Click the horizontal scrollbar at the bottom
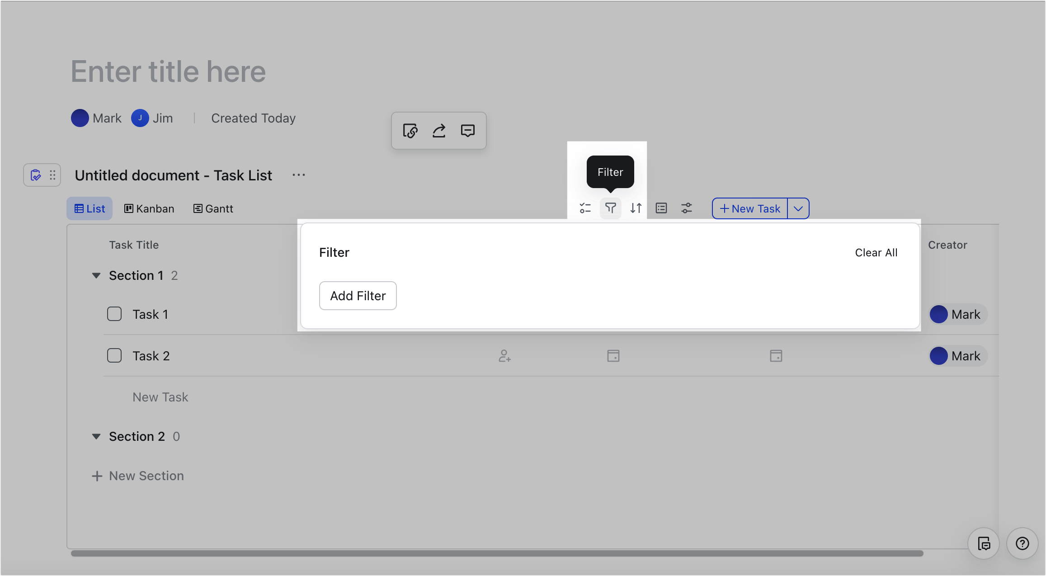This screenshot has height=576, width=1046. coord(497,553)
